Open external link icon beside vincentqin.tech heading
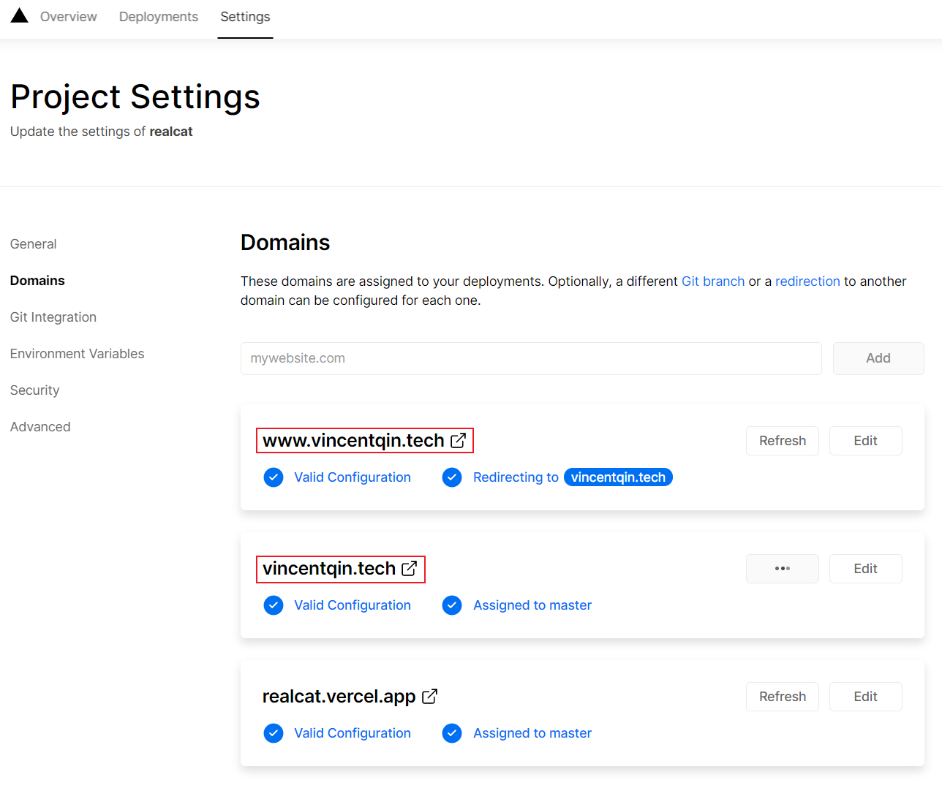 tap(410, 569)
